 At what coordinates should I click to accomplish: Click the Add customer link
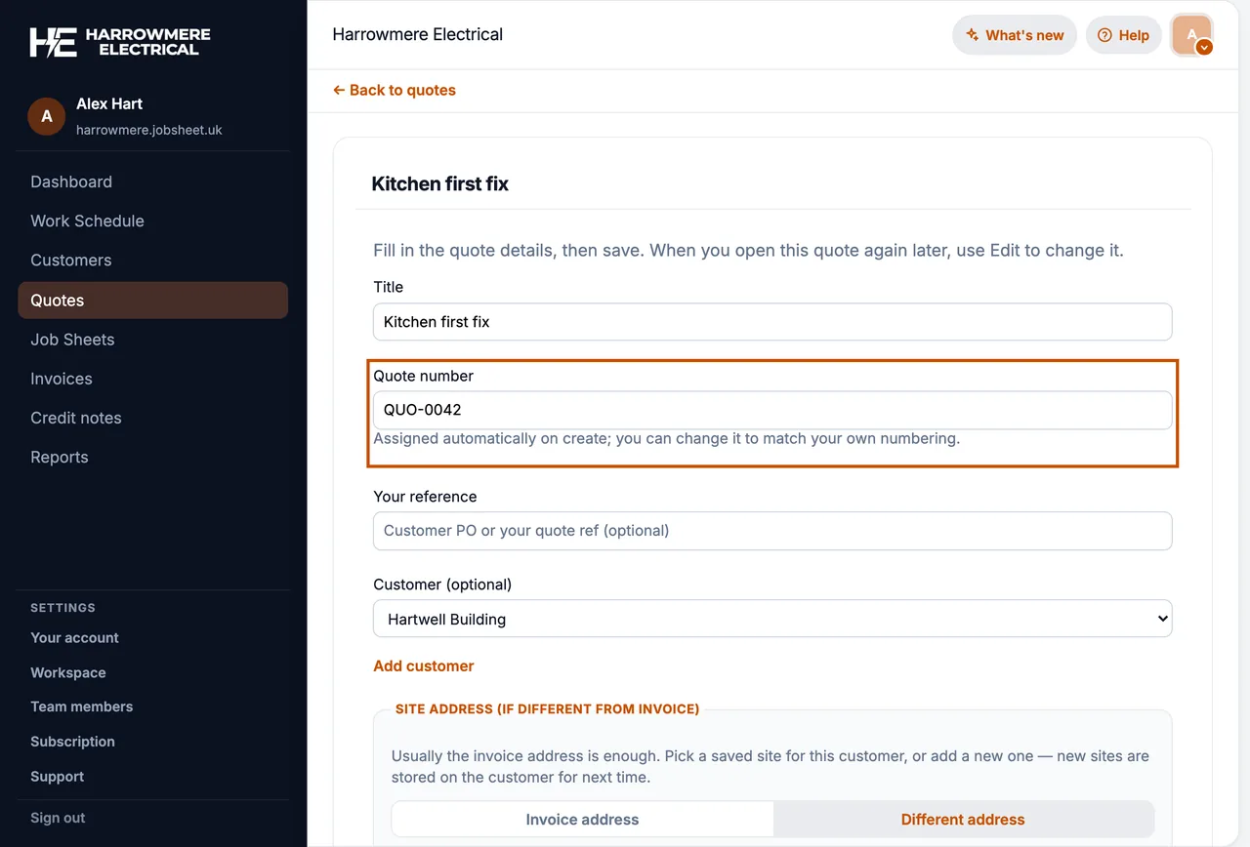(424, 665)
